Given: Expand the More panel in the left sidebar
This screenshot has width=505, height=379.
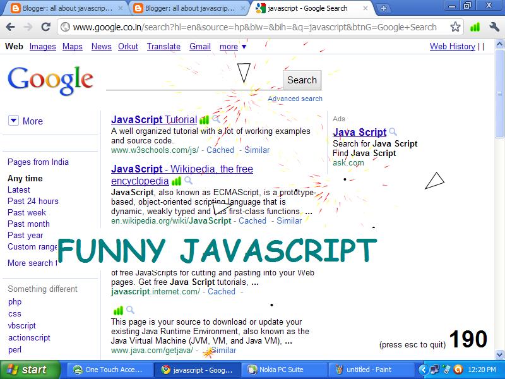Looking at the screenshot, I should pos(25,121).
